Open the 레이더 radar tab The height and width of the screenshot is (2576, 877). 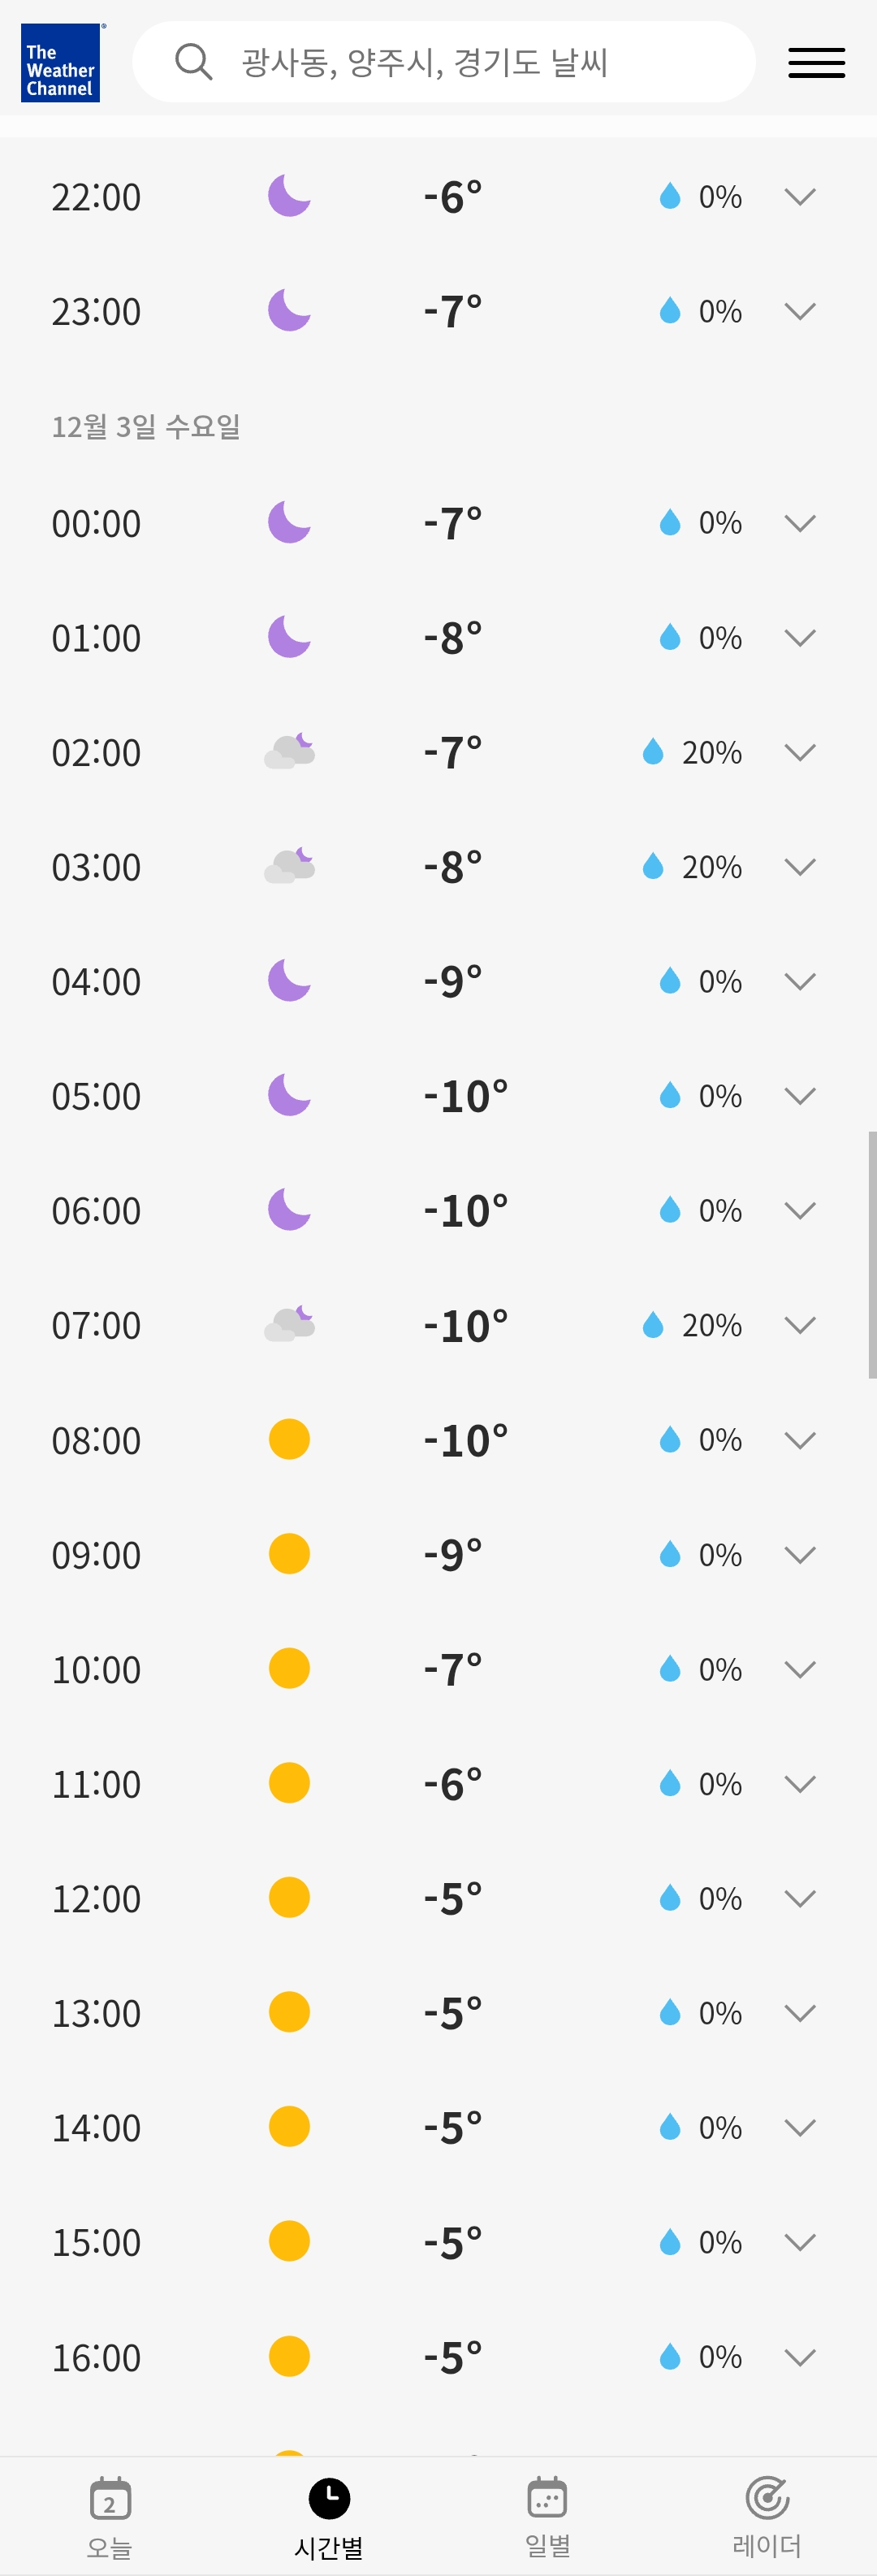click(x=767, y=2517)
